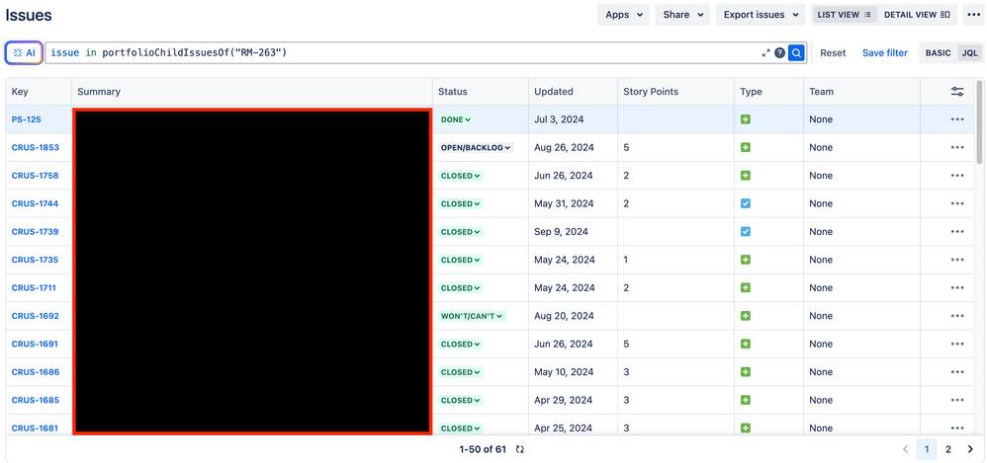987x463 pixels.
Task: Open the AI query assistant
Action: [24, 52]
